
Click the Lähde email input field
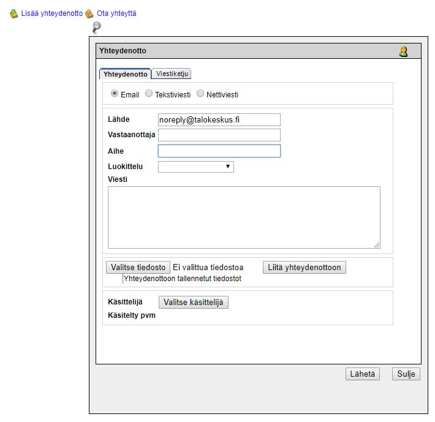[219, 120]
